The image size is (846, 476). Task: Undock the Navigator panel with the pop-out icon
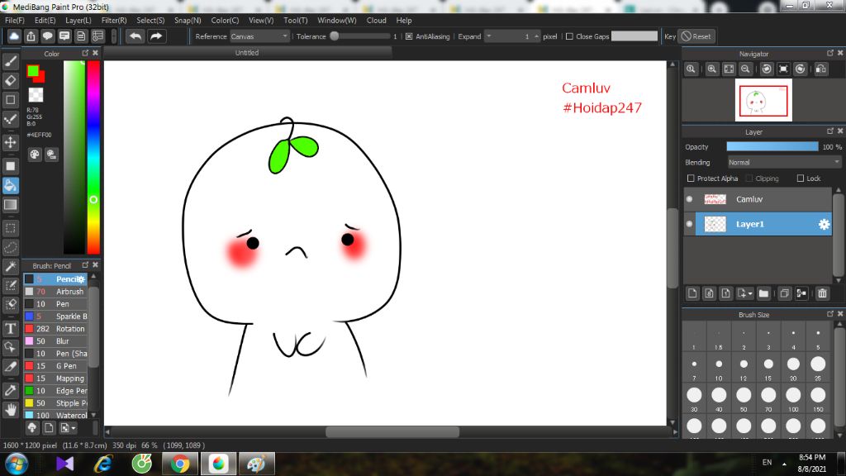pos(830,53)
